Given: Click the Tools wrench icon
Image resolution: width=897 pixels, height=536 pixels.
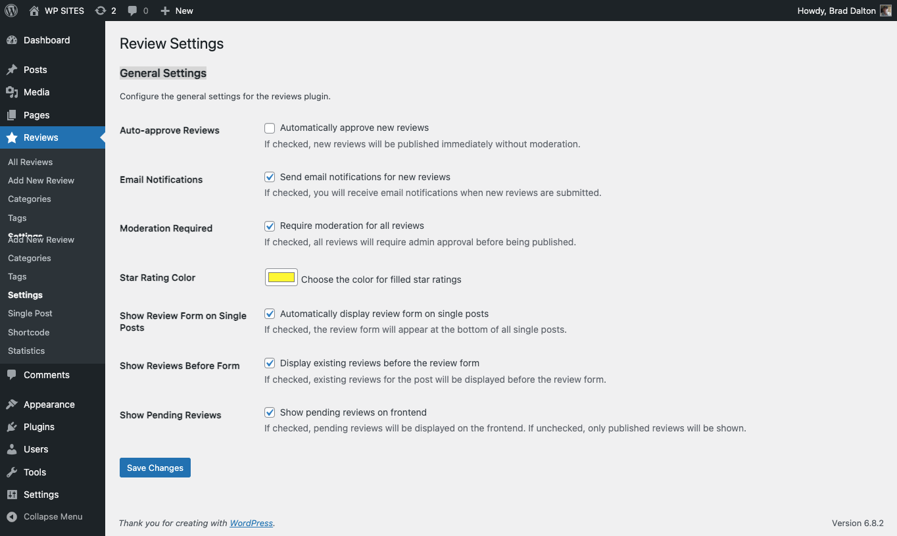Looking at the screenshot, I should point(12,472).
